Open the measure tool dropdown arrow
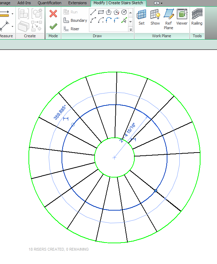The height and width of the screenshot is (264, 217). click(13, 14)
